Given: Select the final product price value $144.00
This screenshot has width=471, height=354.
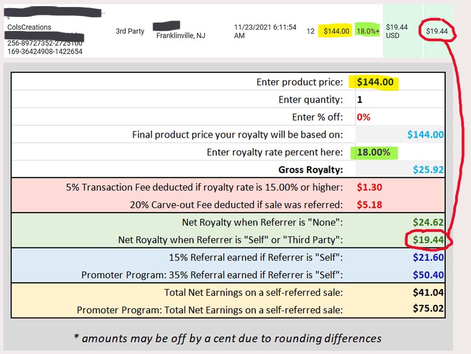Looking at the screenshot, I should pos(425,135).
